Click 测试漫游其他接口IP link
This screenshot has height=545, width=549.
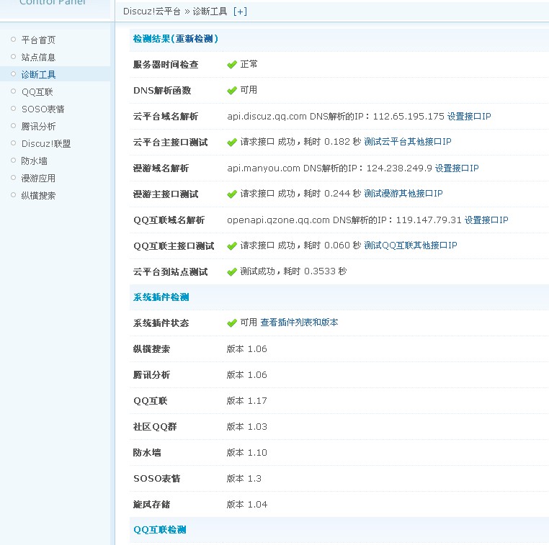pos(403,194)
